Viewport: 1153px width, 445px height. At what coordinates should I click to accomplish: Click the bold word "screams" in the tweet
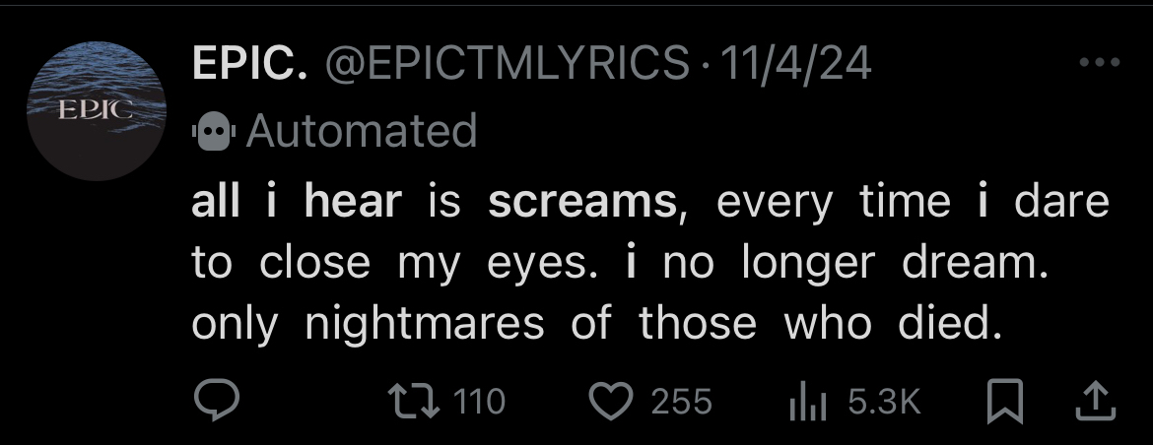580,202
